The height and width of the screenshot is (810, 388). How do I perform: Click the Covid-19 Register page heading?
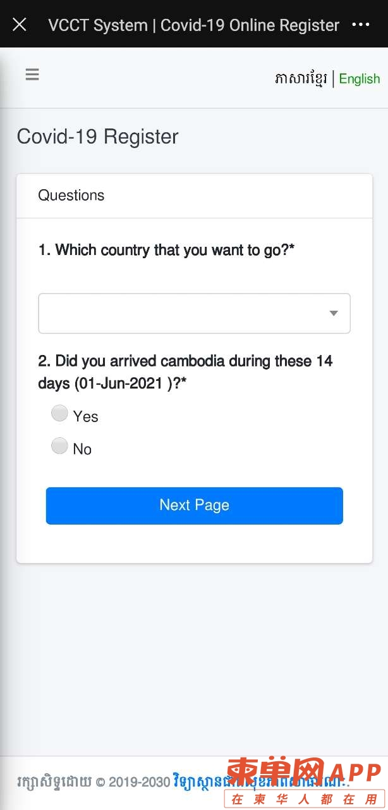[x=98, y=137]
